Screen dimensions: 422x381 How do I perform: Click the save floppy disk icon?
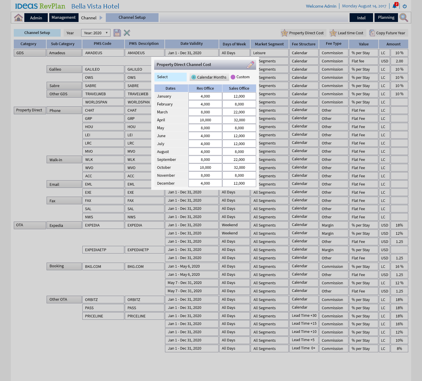tap(117, 33)
